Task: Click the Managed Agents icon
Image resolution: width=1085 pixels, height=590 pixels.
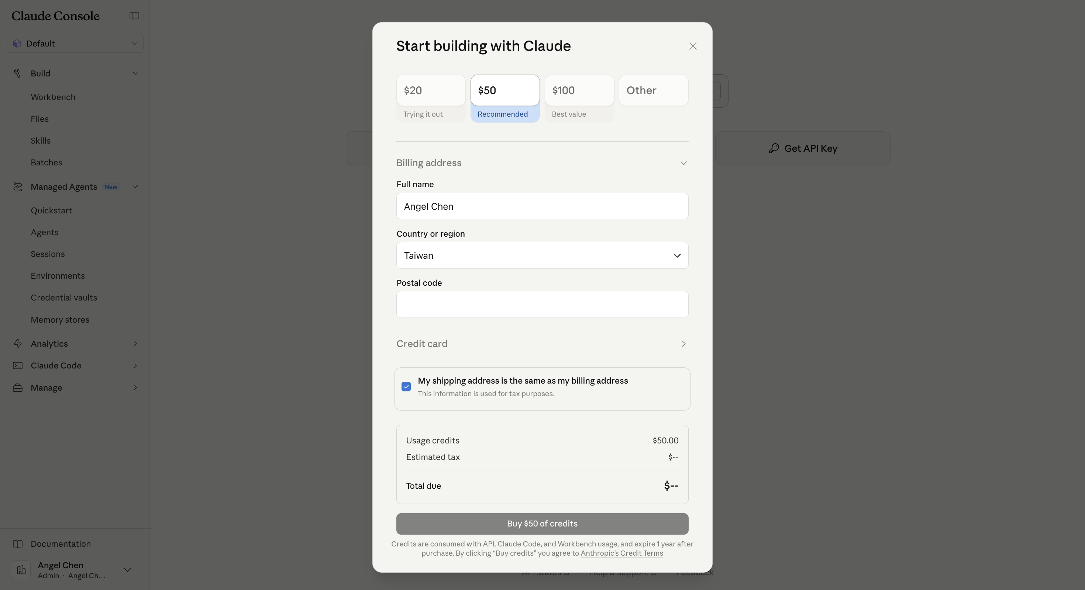Action: 17,187
